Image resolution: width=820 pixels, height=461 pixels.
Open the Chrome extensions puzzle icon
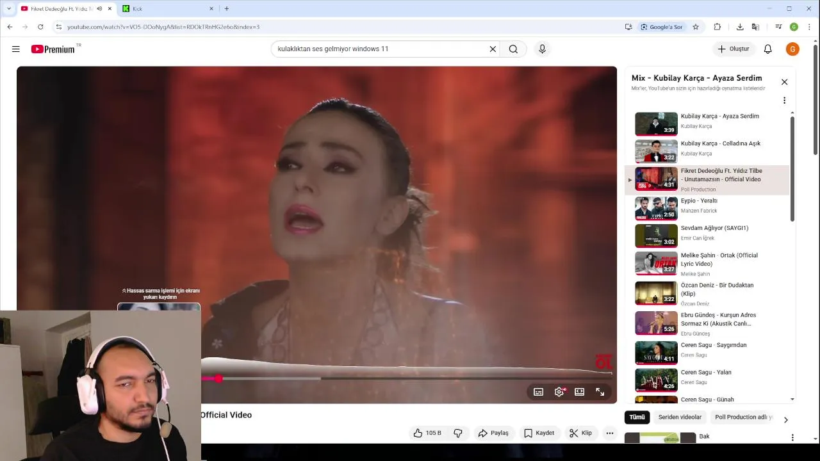717,27
